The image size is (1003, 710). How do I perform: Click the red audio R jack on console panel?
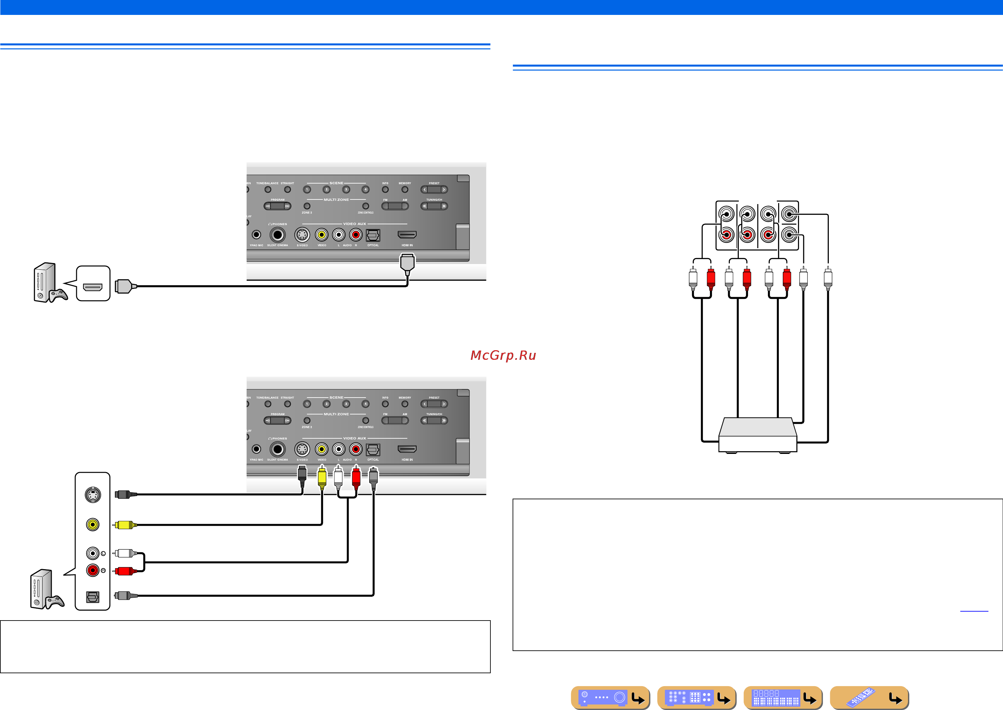tap(93, 571)
